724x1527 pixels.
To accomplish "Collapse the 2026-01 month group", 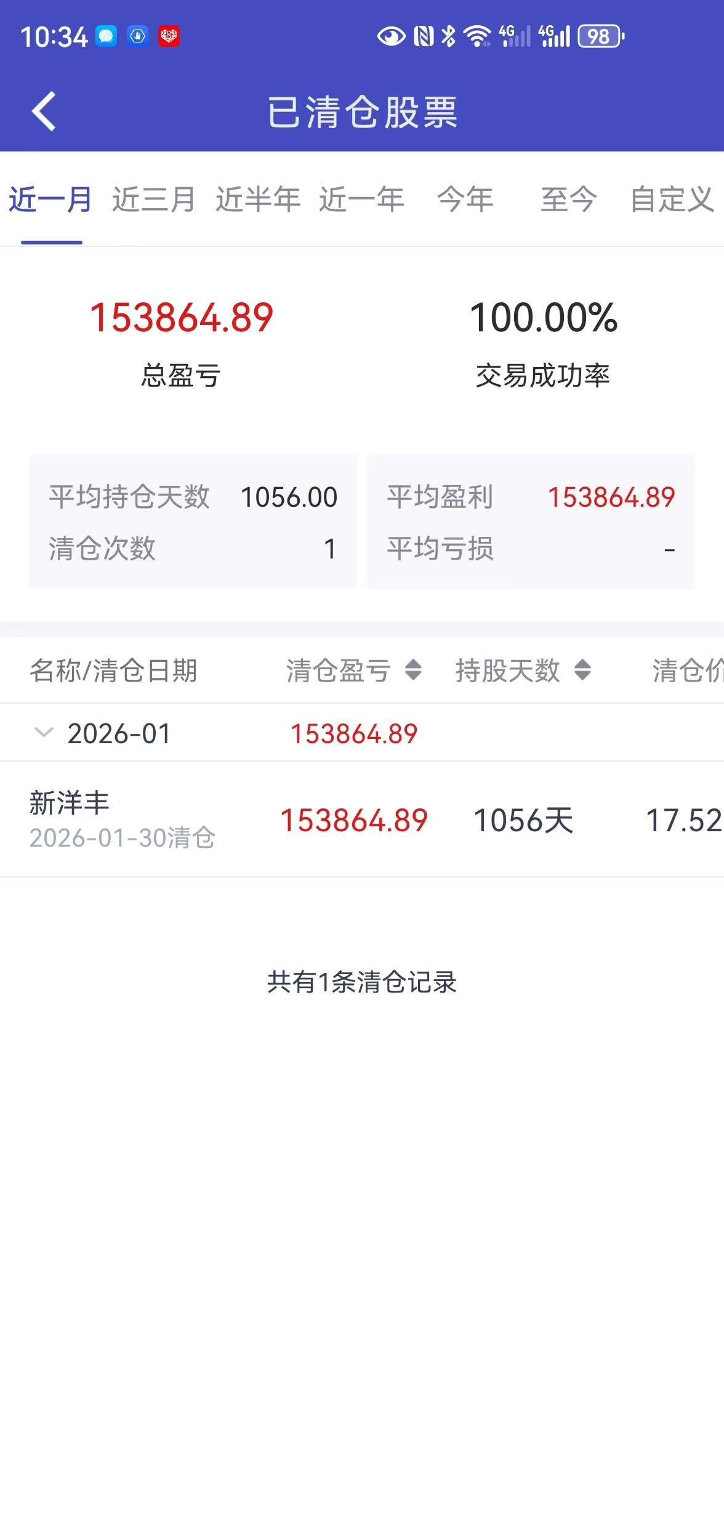I will [44, 733].
